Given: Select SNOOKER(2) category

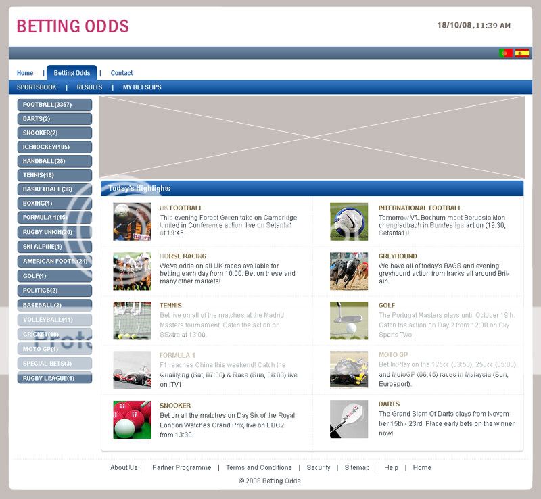Looking at the screenshot, I should click(55, 133).
